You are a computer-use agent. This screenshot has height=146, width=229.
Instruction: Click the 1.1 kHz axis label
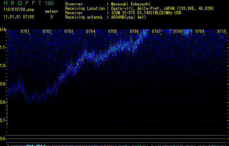tap(3, 47)
